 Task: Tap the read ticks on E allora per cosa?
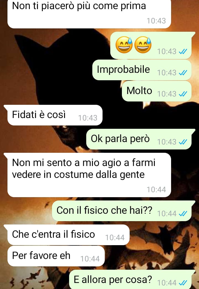coord(183,283)
